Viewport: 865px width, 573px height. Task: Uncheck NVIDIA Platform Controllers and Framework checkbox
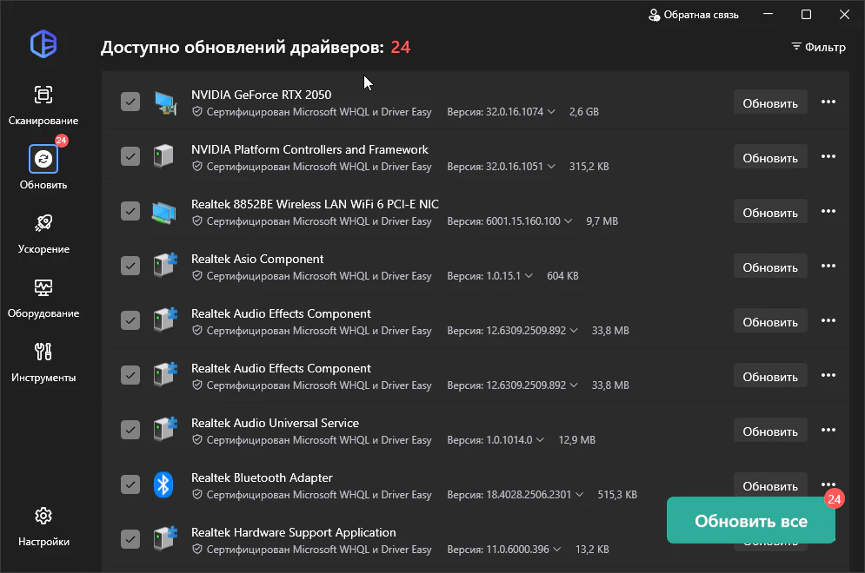click(x=130, y=156)
